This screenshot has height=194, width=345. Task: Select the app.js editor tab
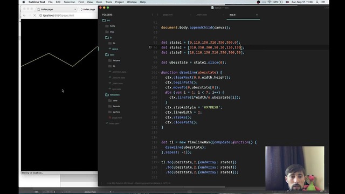232,15
